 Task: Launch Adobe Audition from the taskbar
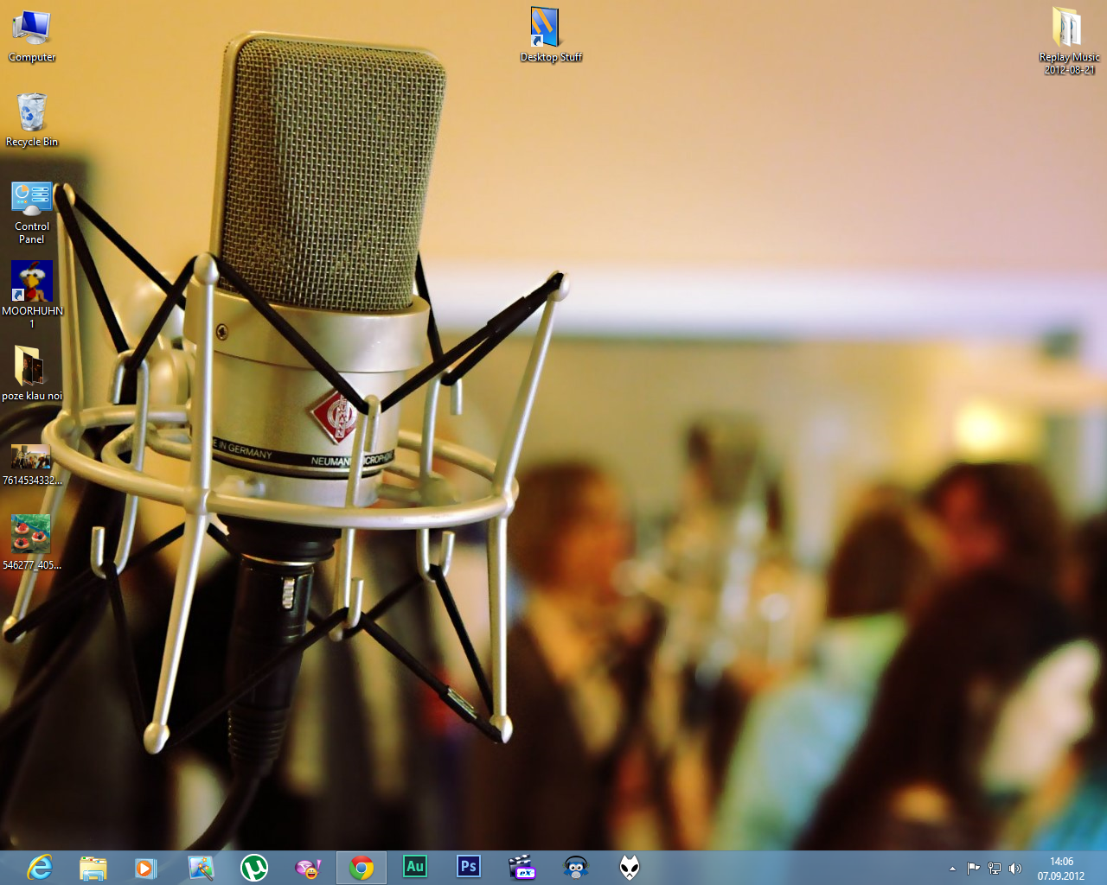[415, 867]
